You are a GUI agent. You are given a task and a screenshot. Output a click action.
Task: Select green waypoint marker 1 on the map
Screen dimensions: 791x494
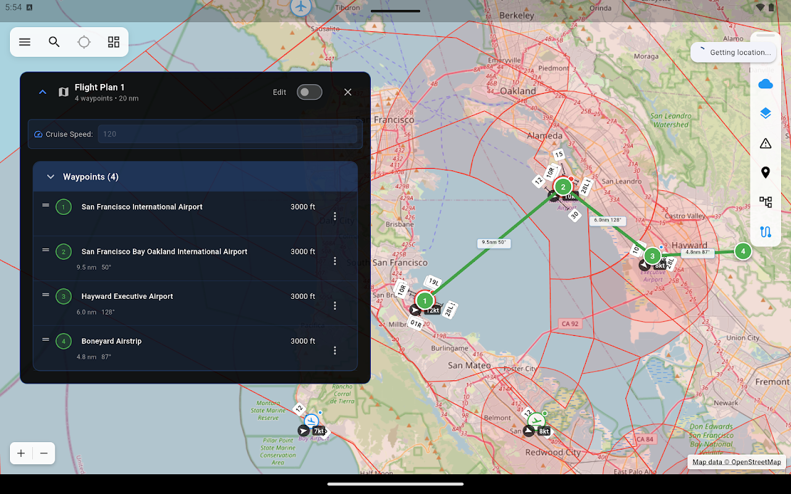425,301
